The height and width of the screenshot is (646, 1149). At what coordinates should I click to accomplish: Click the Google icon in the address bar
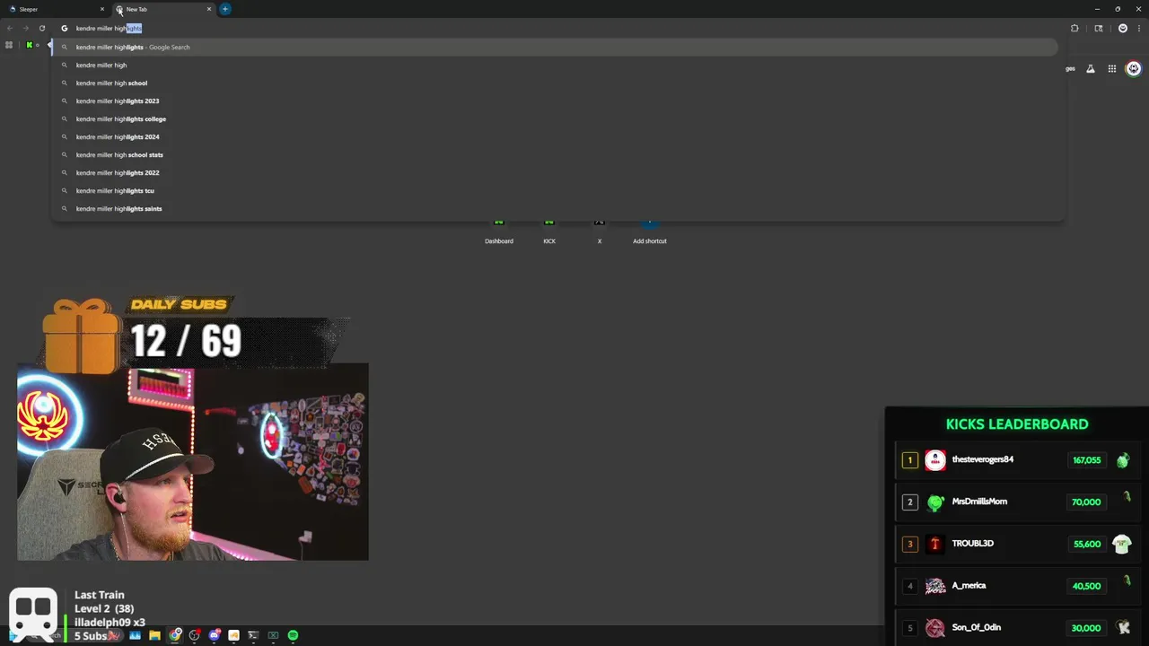click(65, 28)
